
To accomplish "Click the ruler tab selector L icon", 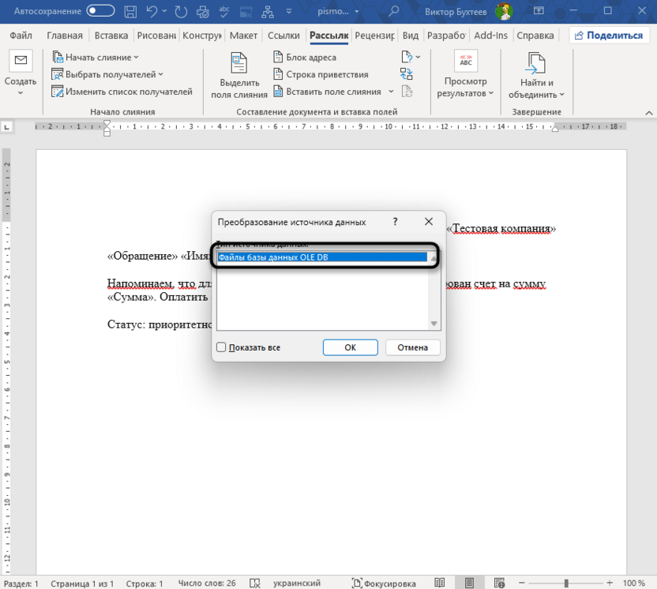I will point(6,127).
